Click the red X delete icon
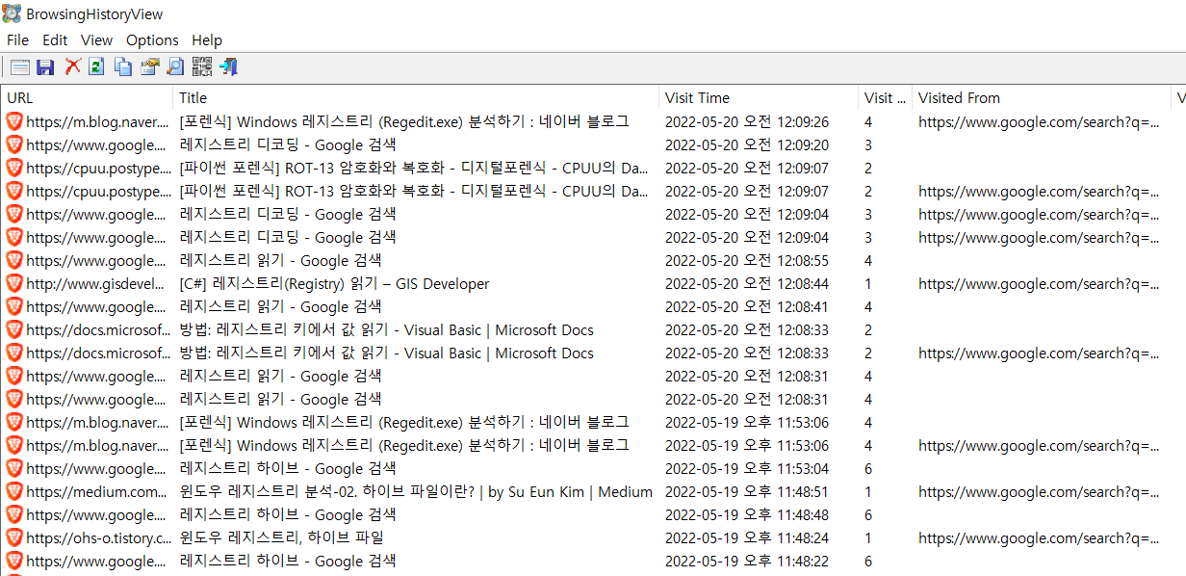 72,66
